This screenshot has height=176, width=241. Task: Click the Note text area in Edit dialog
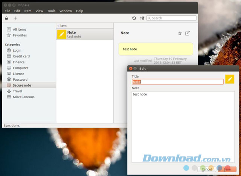(x=183, y=127)
